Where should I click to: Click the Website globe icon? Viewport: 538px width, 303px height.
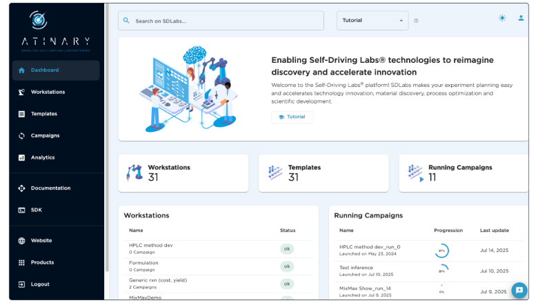[x=21, y=241]
